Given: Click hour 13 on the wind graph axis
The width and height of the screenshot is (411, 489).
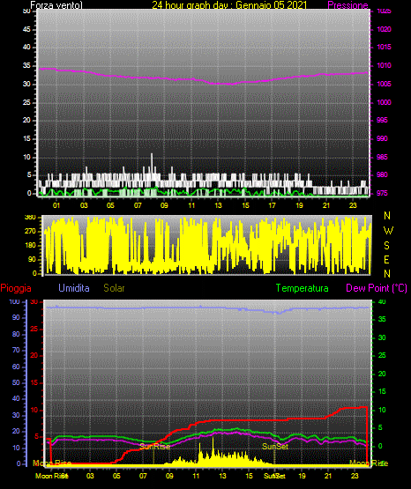Looking at the screenshot, I should point(218,205).
